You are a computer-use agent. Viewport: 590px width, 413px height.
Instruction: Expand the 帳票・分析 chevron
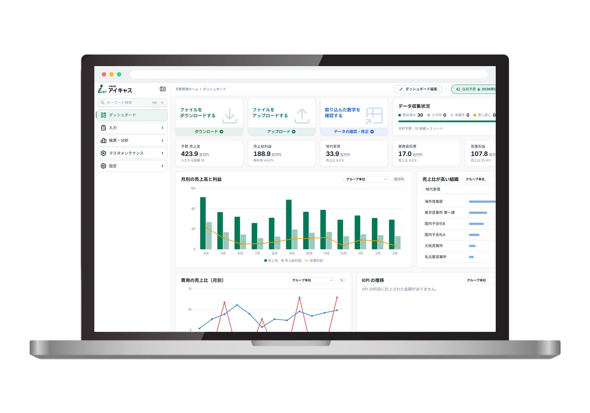point(162,140)
